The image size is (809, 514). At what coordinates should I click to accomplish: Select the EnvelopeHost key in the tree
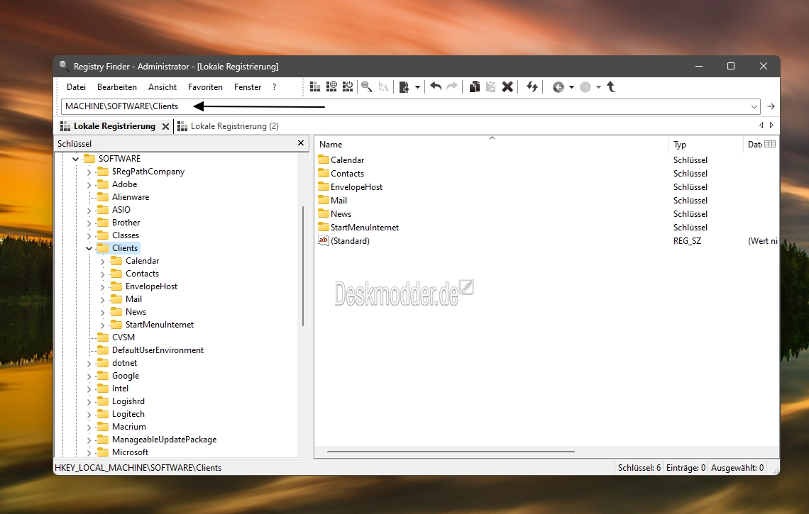(x=151, y=286)
